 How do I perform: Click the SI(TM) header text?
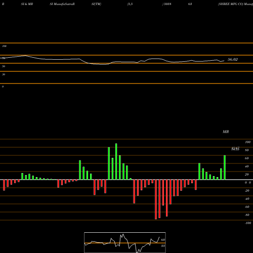click(x=96, y=4)
